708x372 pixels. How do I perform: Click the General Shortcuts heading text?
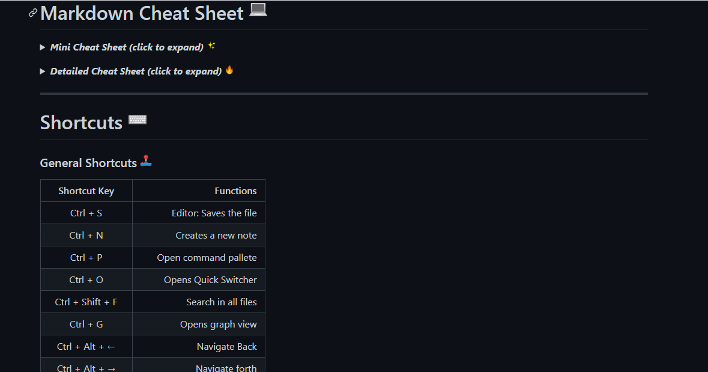pos(88,162)
